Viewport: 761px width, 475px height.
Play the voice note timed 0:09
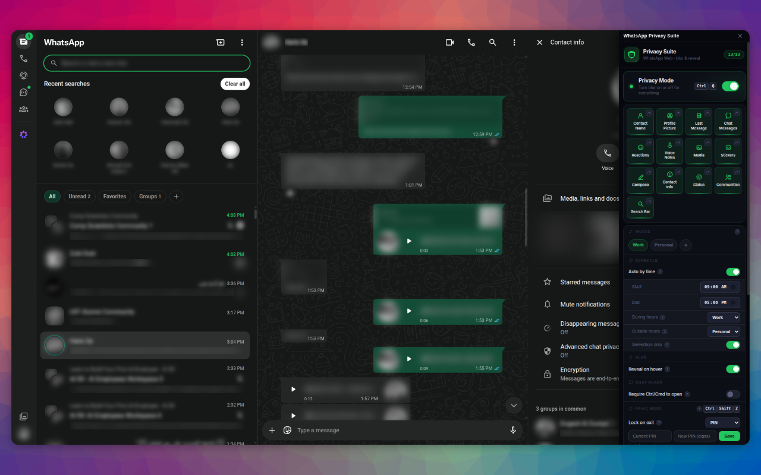tap(409, 359)
